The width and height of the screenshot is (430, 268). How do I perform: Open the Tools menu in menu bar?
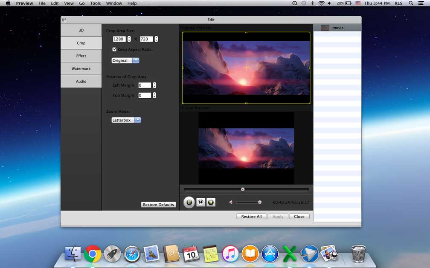(x=96, y=3)
